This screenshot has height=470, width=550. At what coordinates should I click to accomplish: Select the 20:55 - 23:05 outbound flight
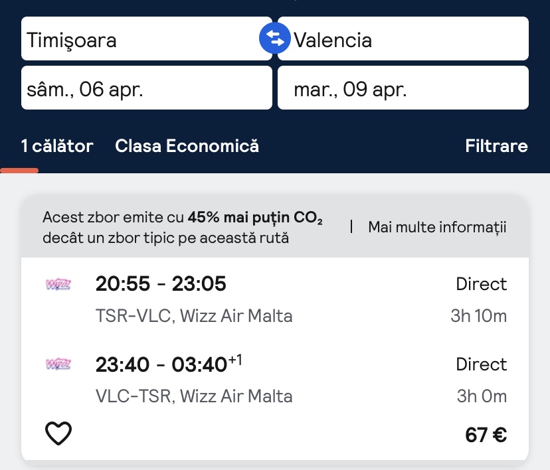(161, 284)
